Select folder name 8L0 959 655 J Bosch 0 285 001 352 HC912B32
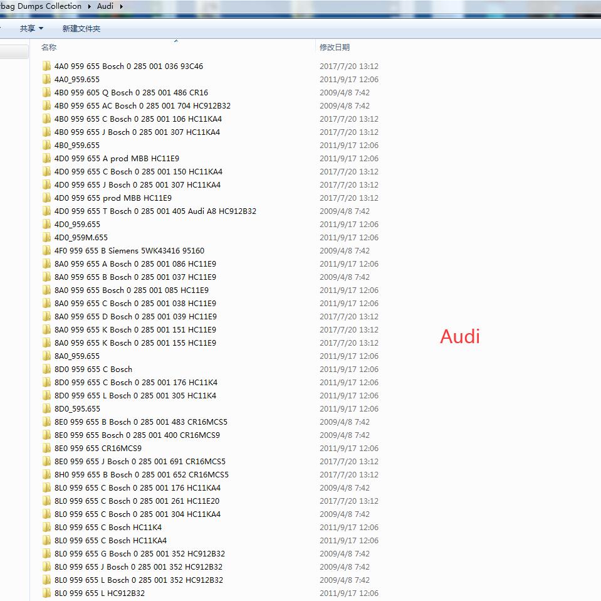The height and width of the screenshot is (601, 601). pyautogui.click(x=138, y=567)
